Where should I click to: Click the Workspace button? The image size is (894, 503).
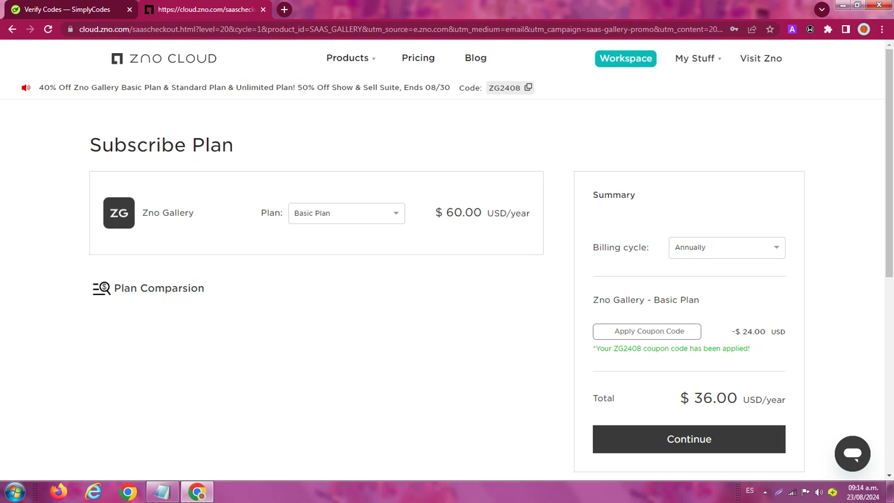click(x=625, y=58)
